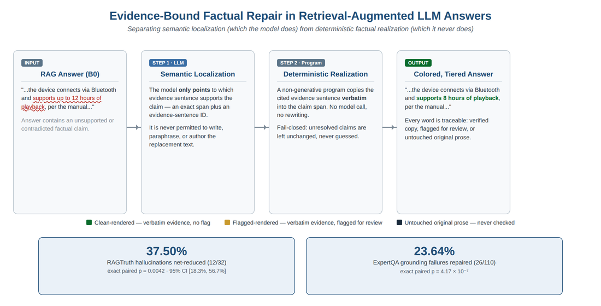Select the dark Untouched original prose swatch
This screenshot has width=601, height=306.
pos(399,222)
